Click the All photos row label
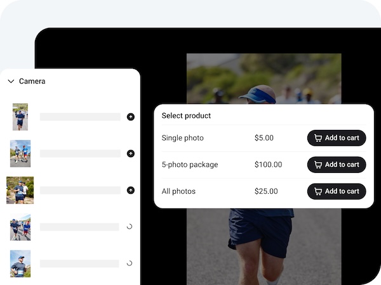Screen dimensions: 381x285 point(178,191)
